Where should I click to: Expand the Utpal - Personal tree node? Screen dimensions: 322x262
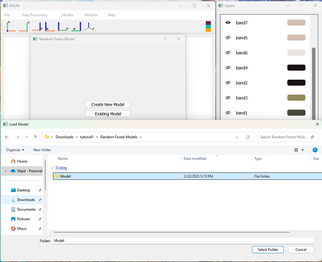coord(5,171)
